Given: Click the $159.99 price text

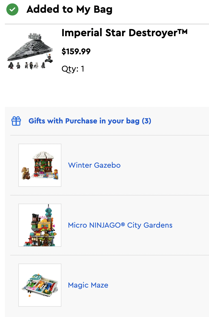Looking at the screenshot, I should [x=76, y=51].
